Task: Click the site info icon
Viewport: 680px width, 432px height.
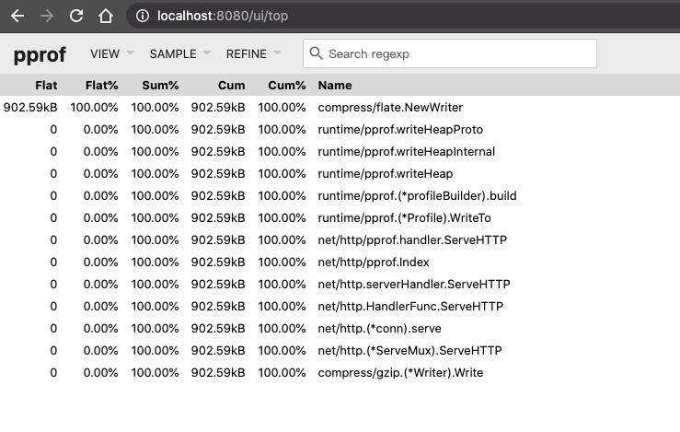Action: tap(142, 17)
